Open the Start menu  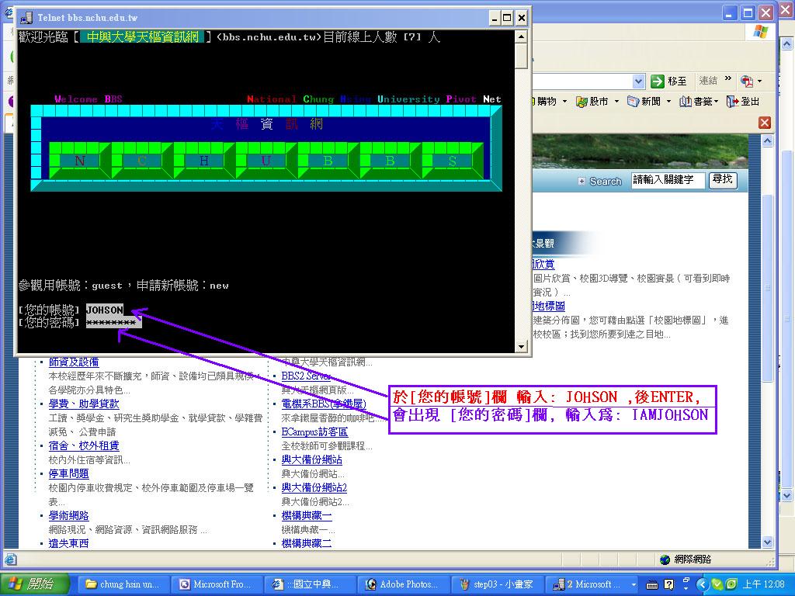pyautogui.click(x=34, y=584)
